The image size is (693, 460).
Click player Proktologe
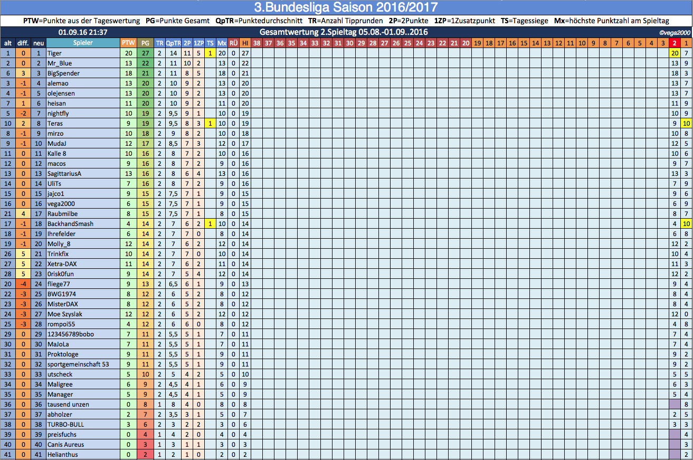(63, 354)
